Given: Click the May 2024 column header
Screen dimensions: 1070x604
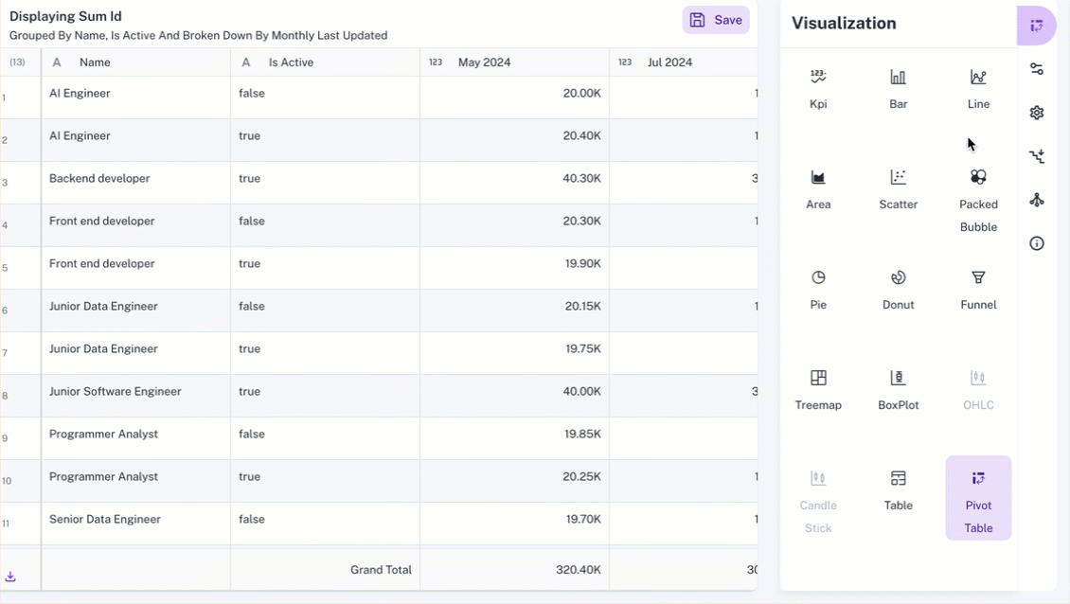Looking at the screenshot, I should tap(514, 62).
